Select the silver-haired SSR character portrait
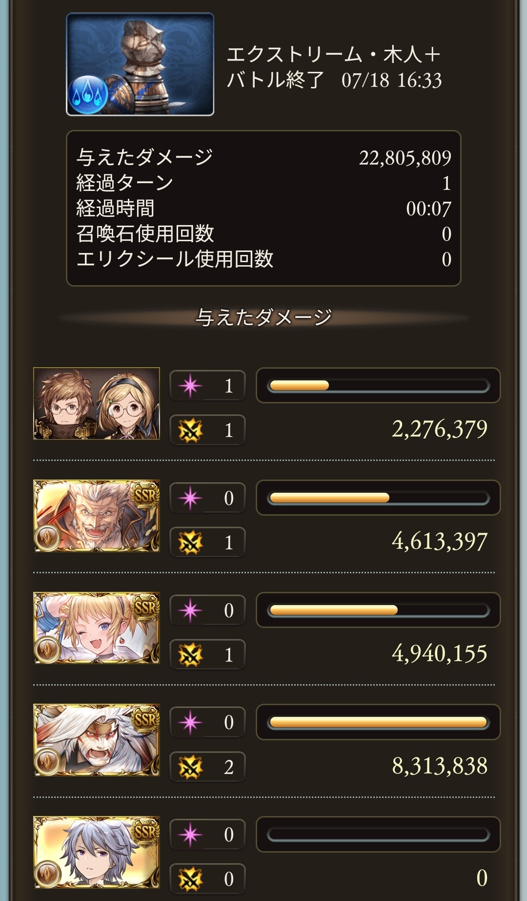Screen dimensions: 527x901 pos(97,852)
